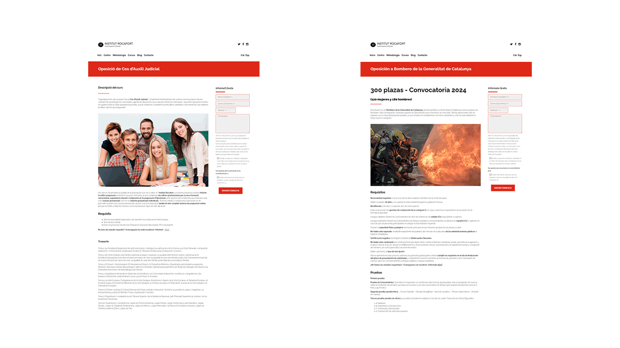620x348 pixels.
Task: Click the Institut Rocafort logo on the left page
Action: [x=114, y=44]
